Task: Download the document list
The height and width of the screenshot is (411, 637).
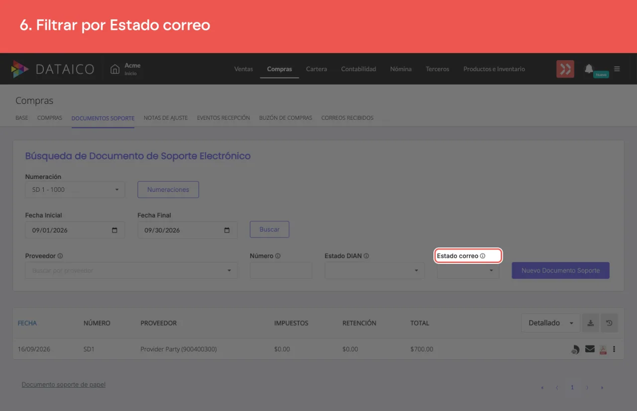Action: (590, 323)
